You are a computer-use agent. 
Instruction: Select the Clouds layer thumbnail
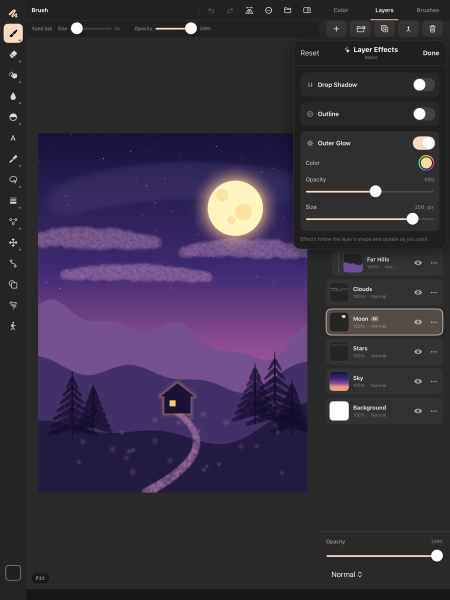[x=339, y=292]
